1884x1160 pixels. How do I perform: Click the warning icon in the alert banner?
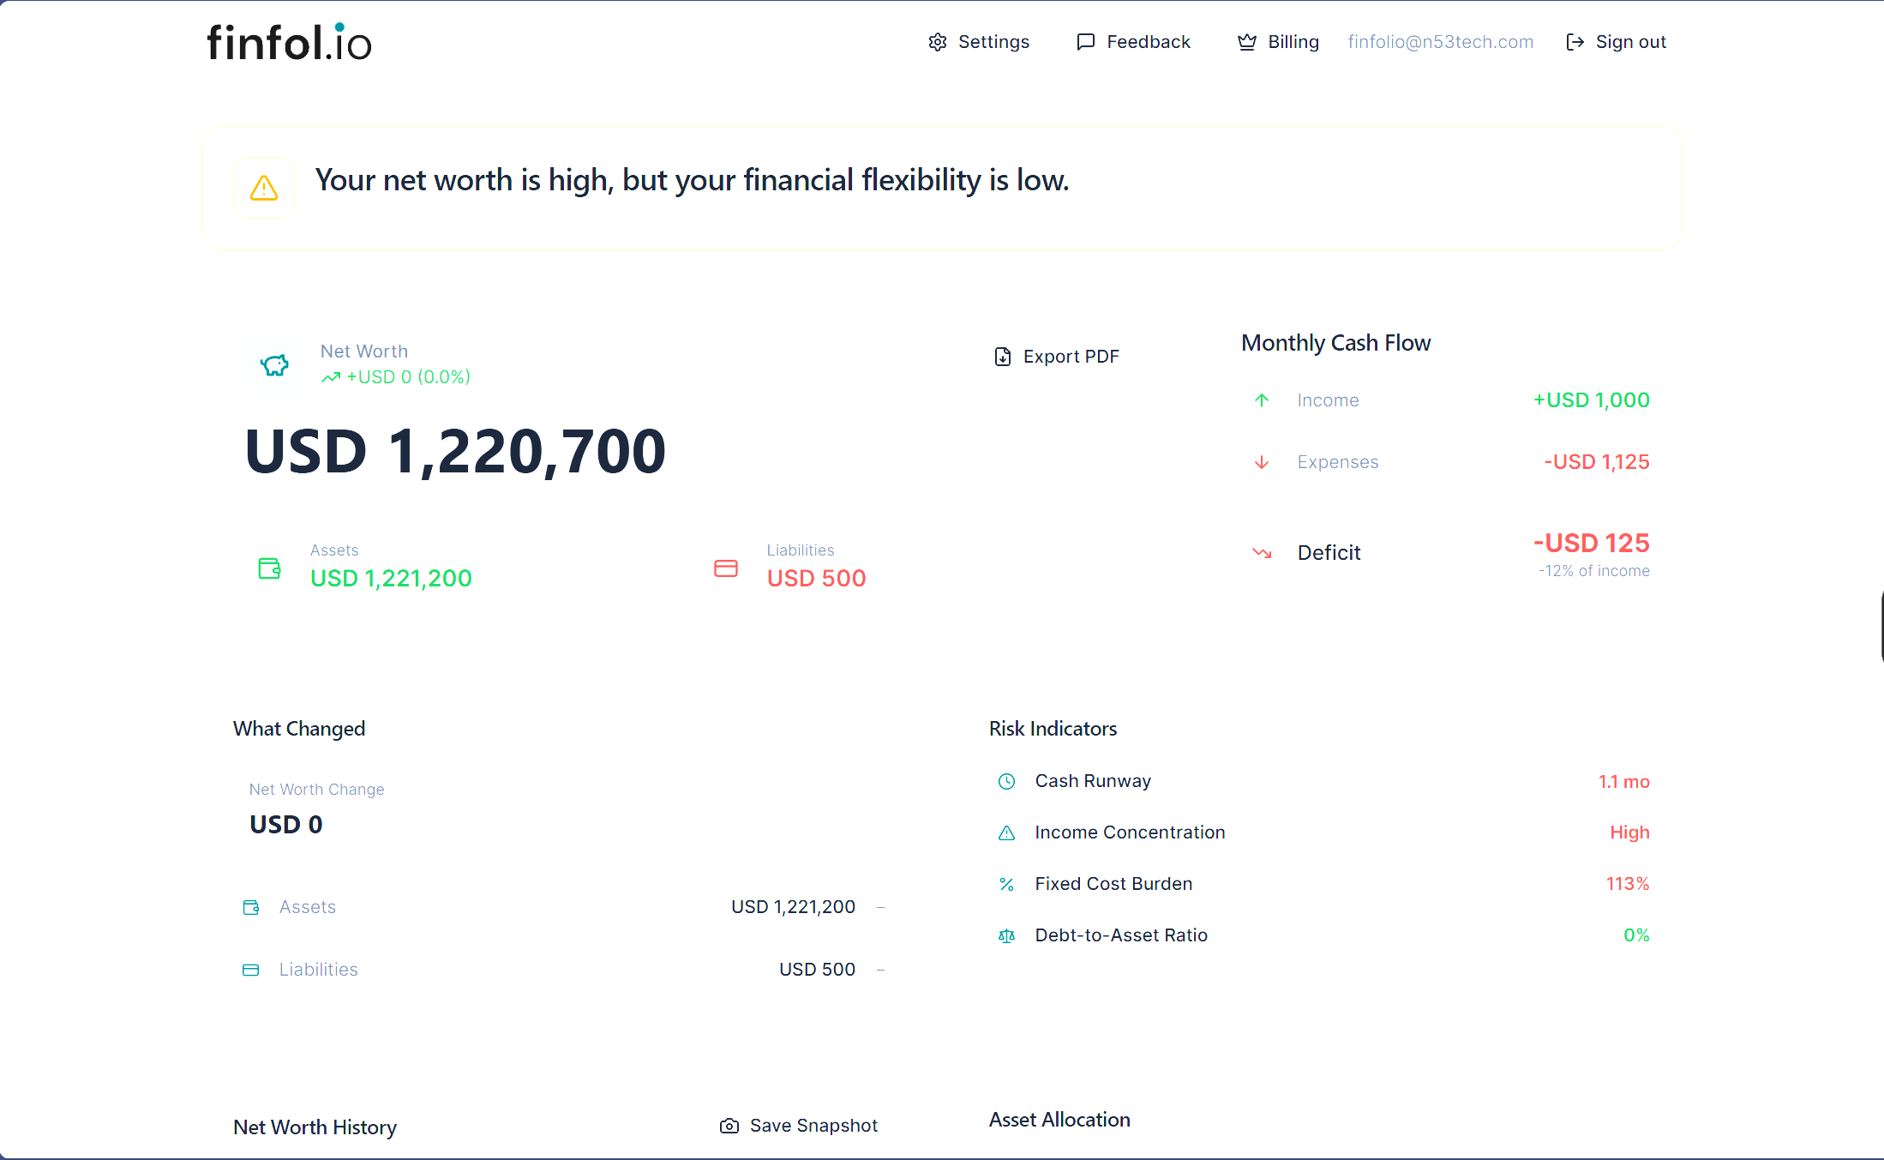point(263,187)
